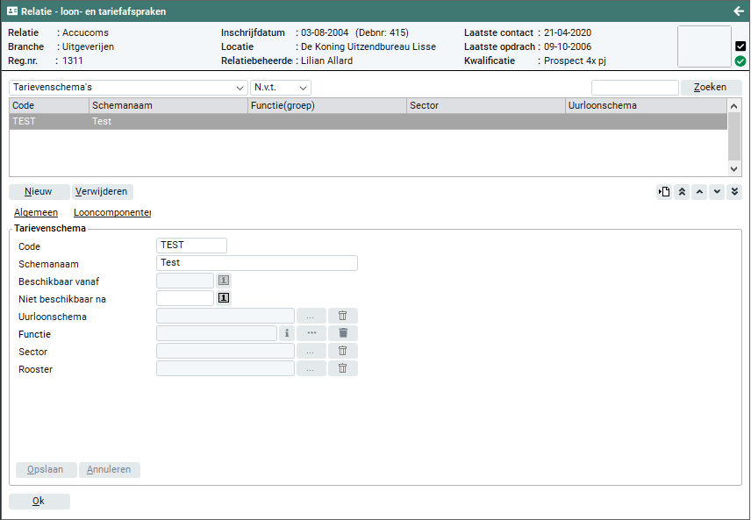Clear the Functie field with trash icon

click(x=343, y=333)
